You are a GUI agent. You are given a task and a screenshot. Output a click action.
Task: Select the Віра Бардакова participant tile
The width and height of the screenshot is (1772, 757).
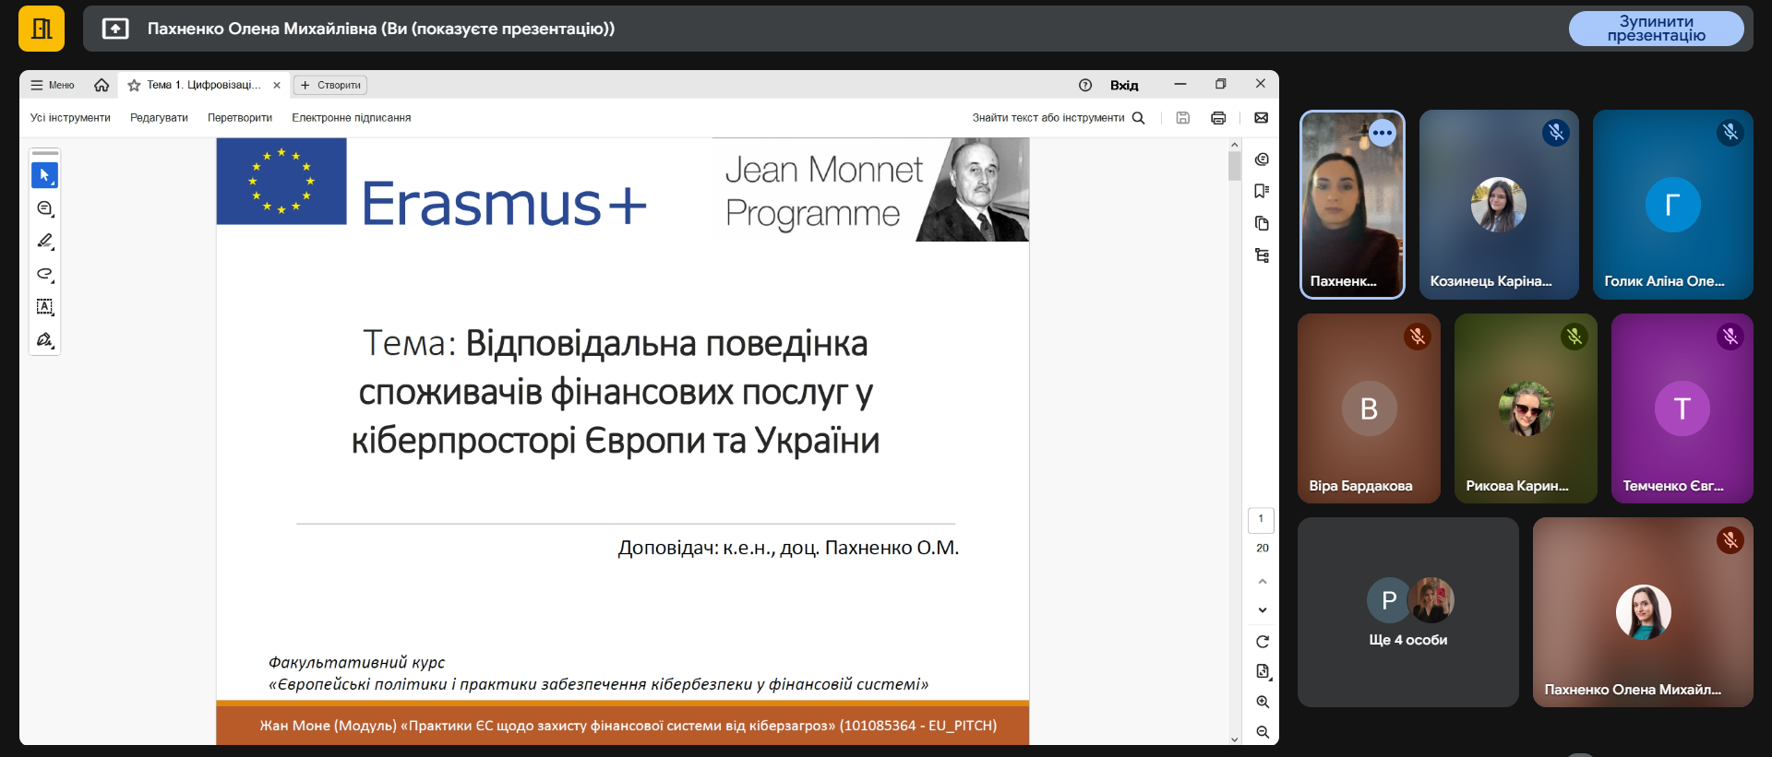click(1370, 408)
